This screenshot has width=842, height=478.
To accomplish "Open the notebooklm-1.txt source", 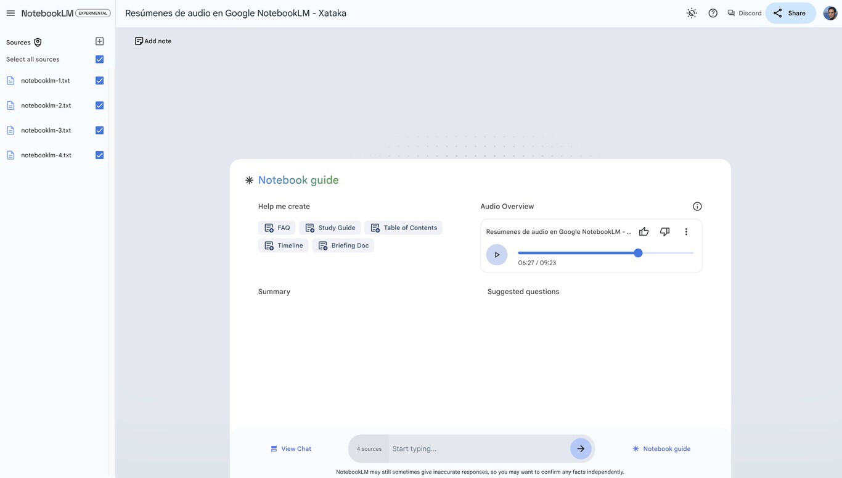I will pos(46,81).
